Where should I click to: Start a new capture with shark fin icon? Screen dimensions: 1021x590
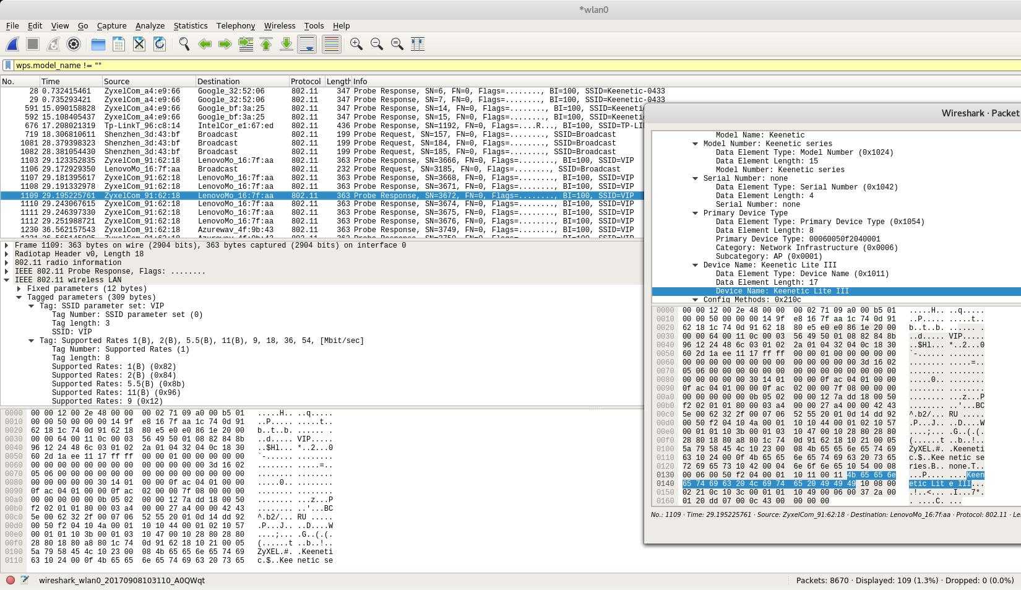[12, 44]
